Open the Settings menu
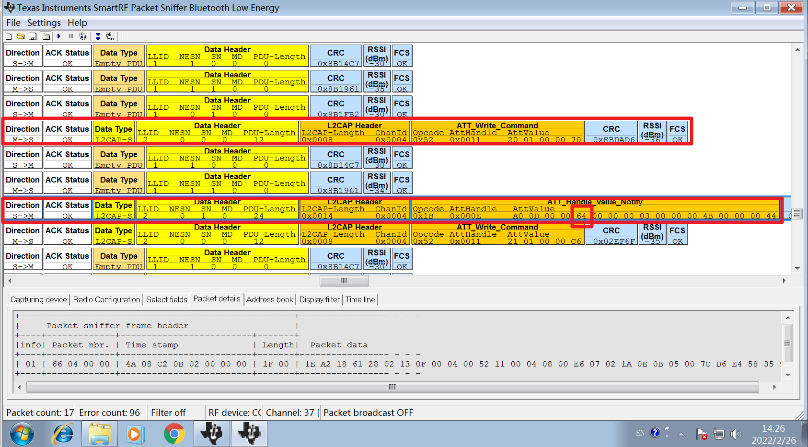Image resolution: width=808 pixels, height=447 pixels. [x=44, y=23]
